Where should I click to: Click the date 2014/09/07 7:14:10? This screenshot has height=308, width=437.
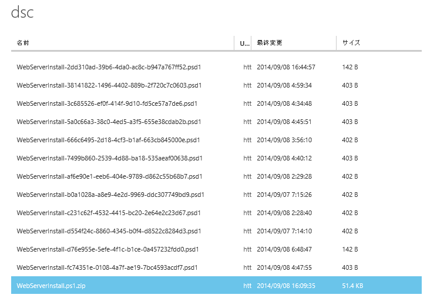[284, 231]
